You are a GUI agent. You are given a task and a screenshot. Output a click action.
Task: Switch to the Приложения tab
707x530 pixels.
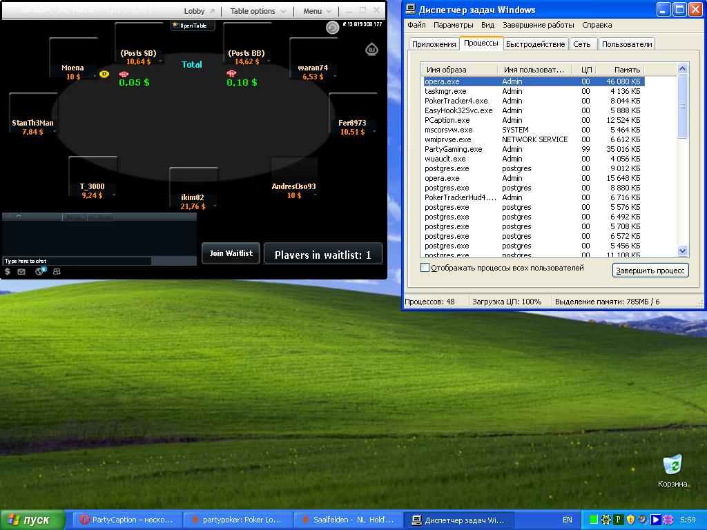click(434, 44)
